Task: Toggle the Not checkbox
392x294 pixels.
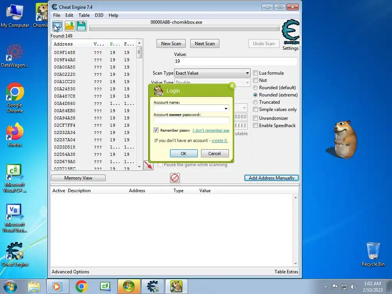Action: point(255,80)
